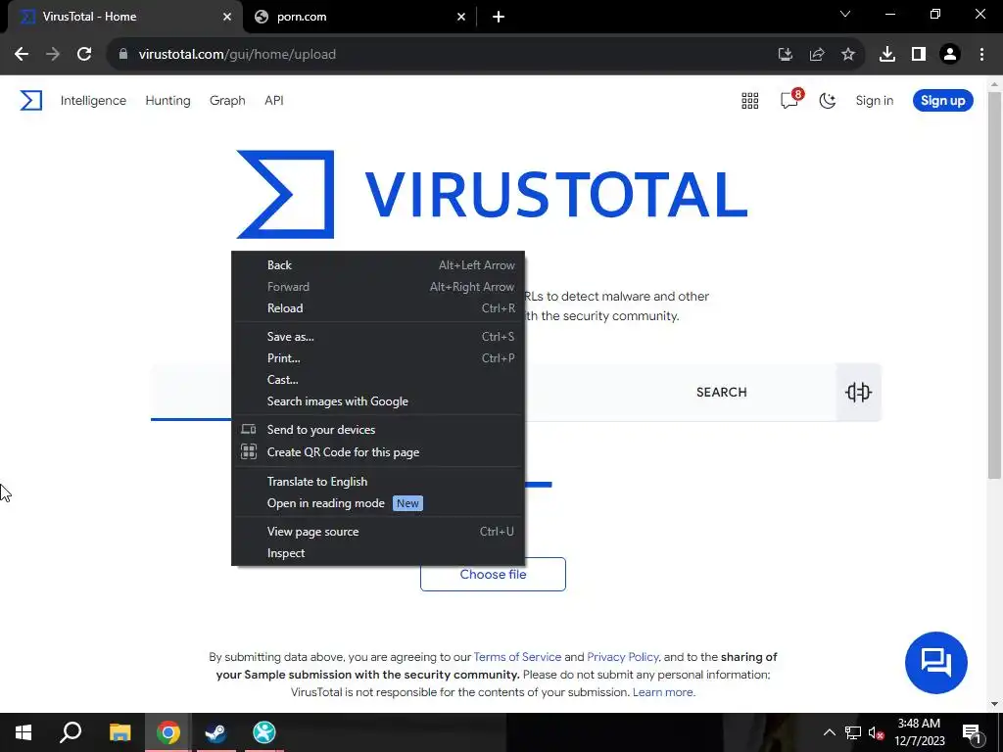Select Save as... in context menu
The width and height of the screenshot is (1003, 752).
[378, 337]
